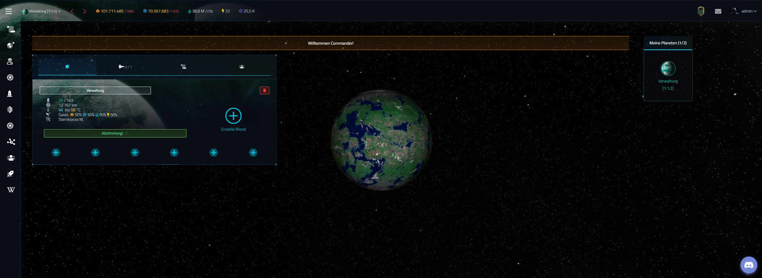
Task: Select the planet overview tab
Action: (x=67, y=67)
